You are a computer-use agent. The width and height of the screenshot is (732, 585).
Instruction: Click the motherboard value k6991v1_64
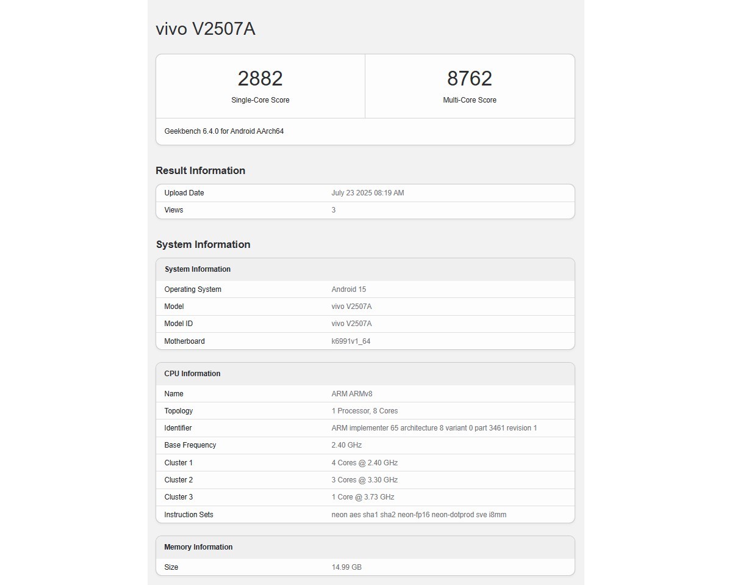pyautogui.click(x=351, y=341)
